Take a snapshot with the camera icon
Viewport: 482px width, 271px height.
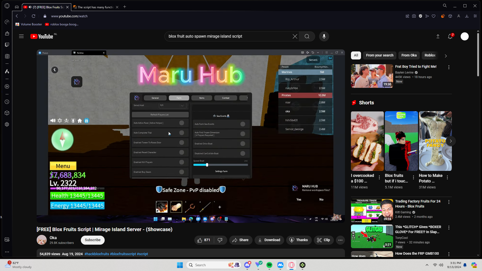[x=414, y=16]
